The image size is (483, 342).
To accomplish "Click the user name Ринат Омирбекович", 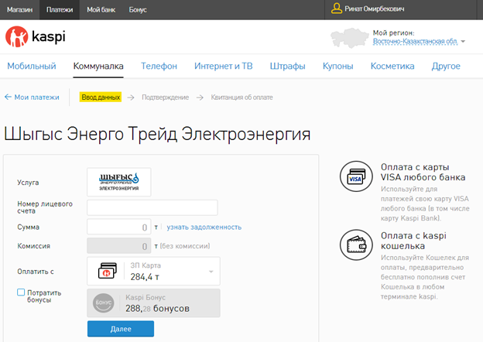I will point(375,9).
